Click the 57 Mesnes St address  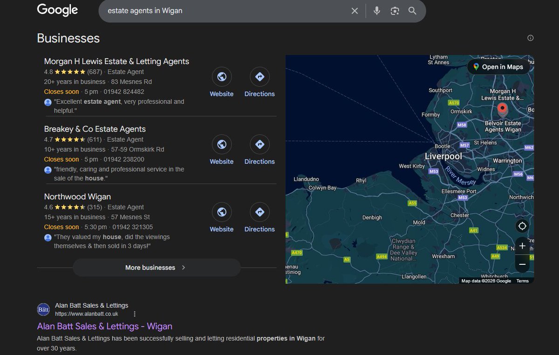(130, 217)
